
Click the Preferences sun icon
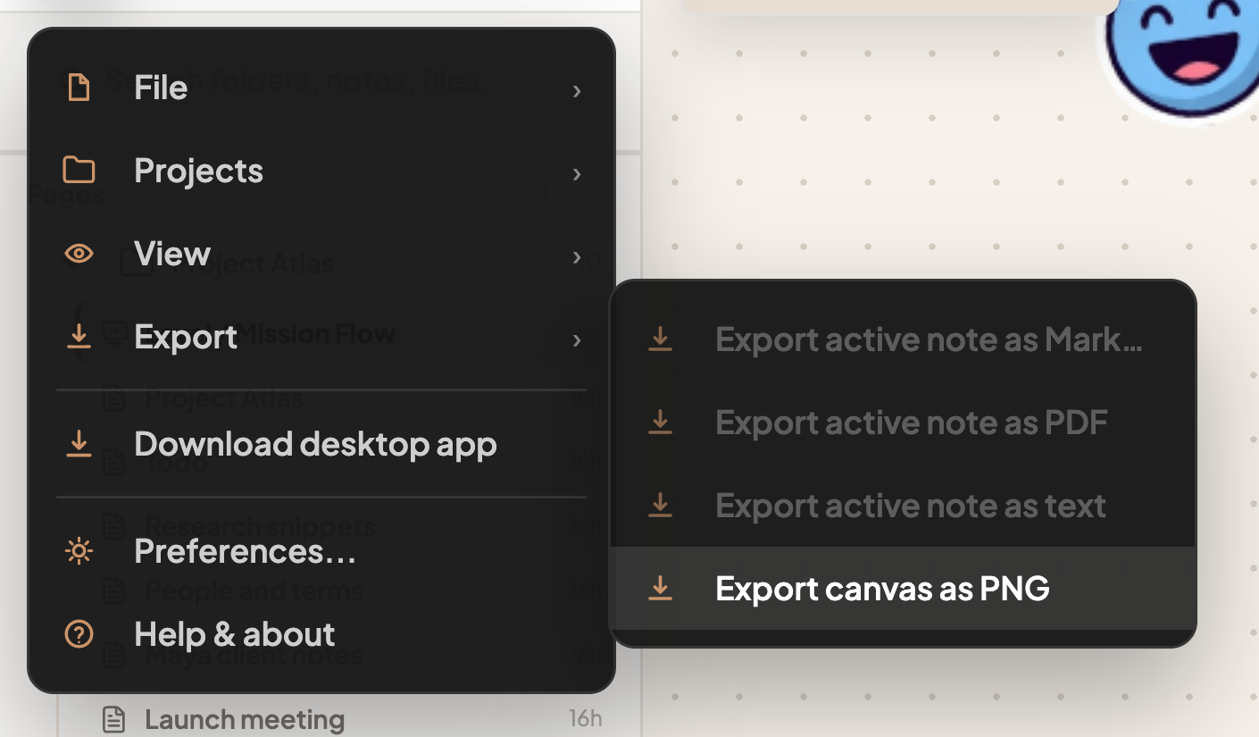pyautogui.click(x=79, y=552)
